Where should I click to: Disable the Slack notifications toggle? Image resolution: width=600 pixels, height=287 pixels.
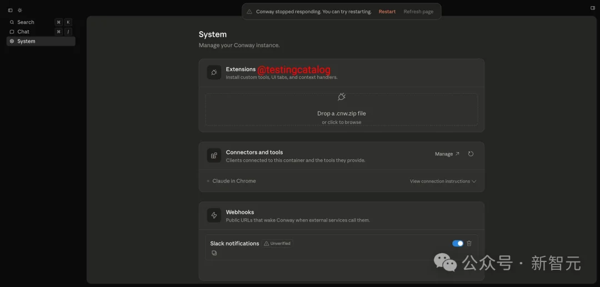pyautogui.click(x=458, y=243)
